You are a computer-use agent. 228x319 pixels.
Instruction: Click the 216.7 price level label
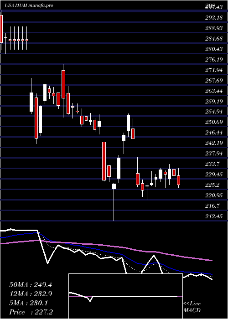click(x=212, y=206)
